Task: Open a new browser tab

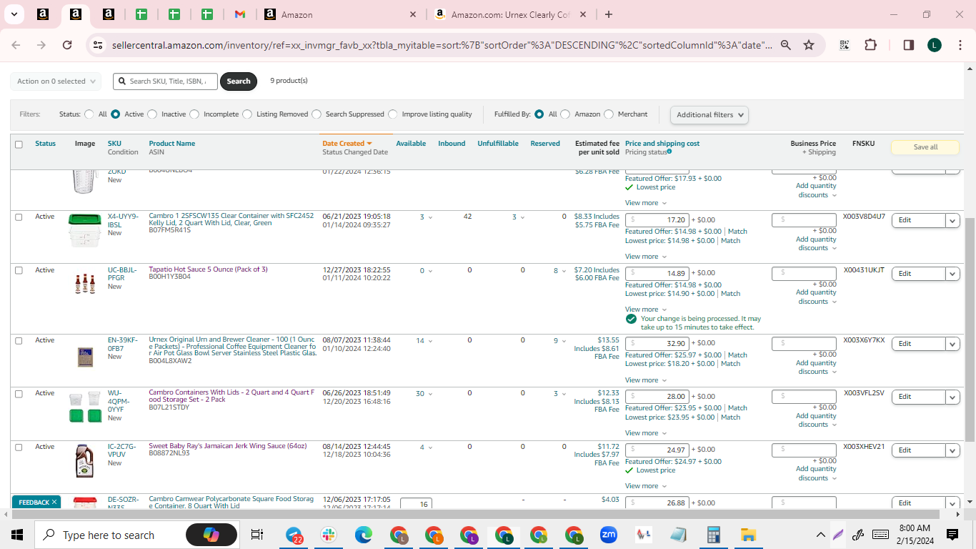Action: coord(608,14)
